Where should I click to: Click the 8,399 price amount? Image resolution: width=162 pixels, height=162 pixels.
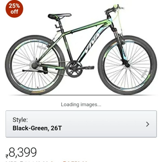coord(23,152)
